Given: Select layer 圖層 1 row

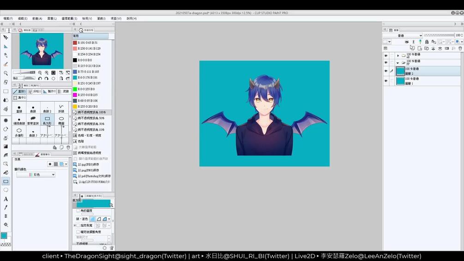Looking at the screenshot, I should point(422,81).
